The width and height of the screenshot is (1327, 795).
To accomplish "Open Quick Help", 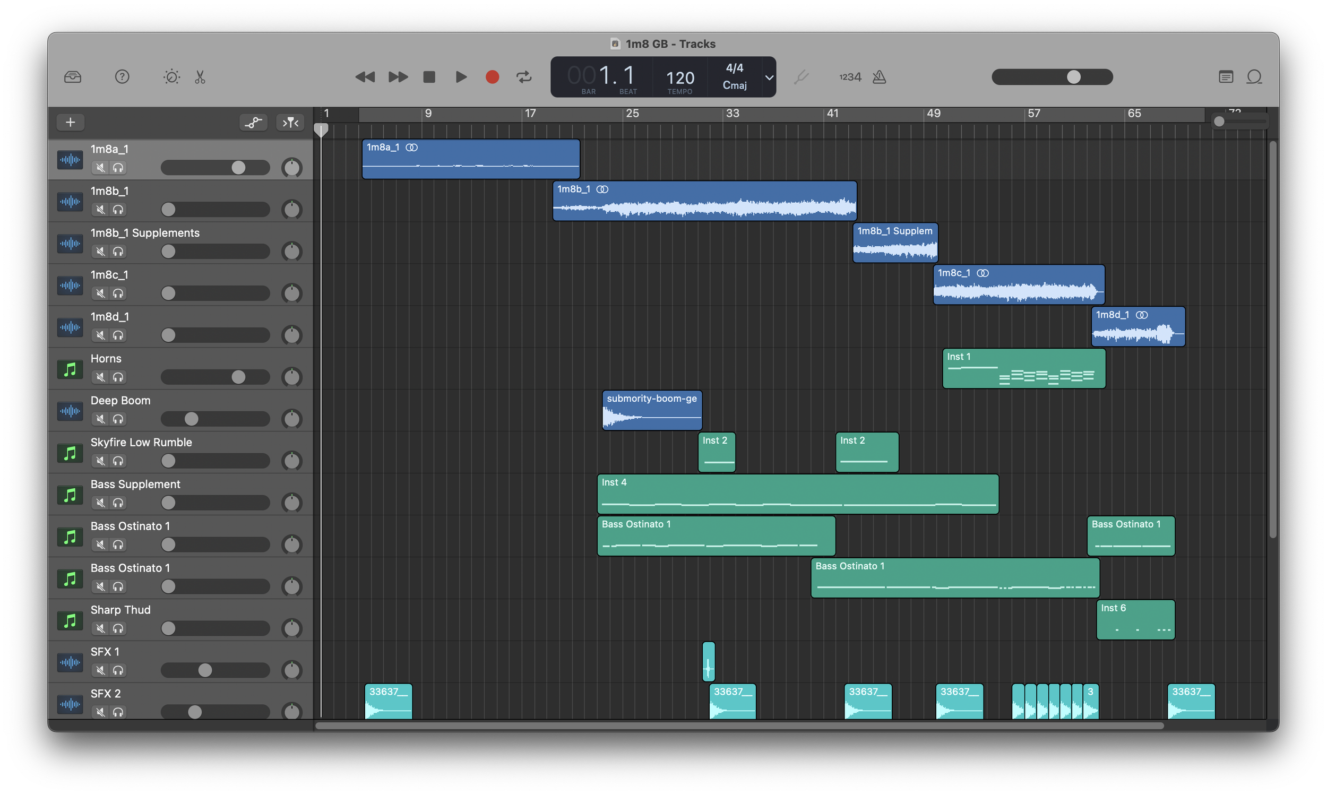I will [x=122, y=77].
